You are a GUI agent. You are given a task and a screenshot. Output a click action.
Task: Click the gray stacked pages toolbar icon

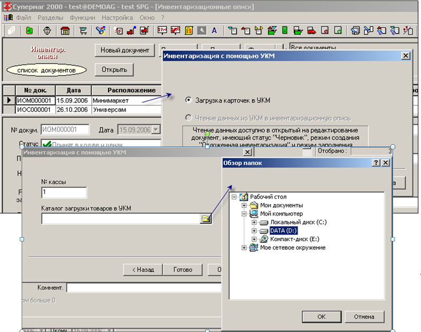click(x=11, y=31)
